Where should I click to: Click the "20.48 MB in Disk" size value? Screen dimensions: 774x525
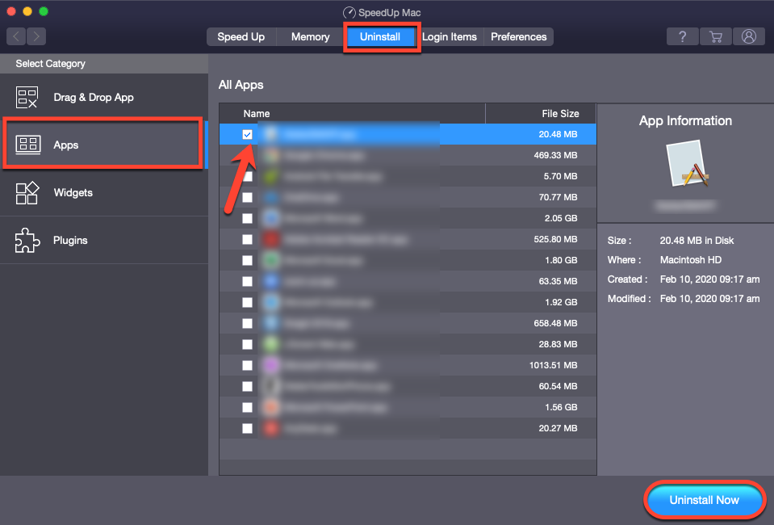tap(697, 241)
